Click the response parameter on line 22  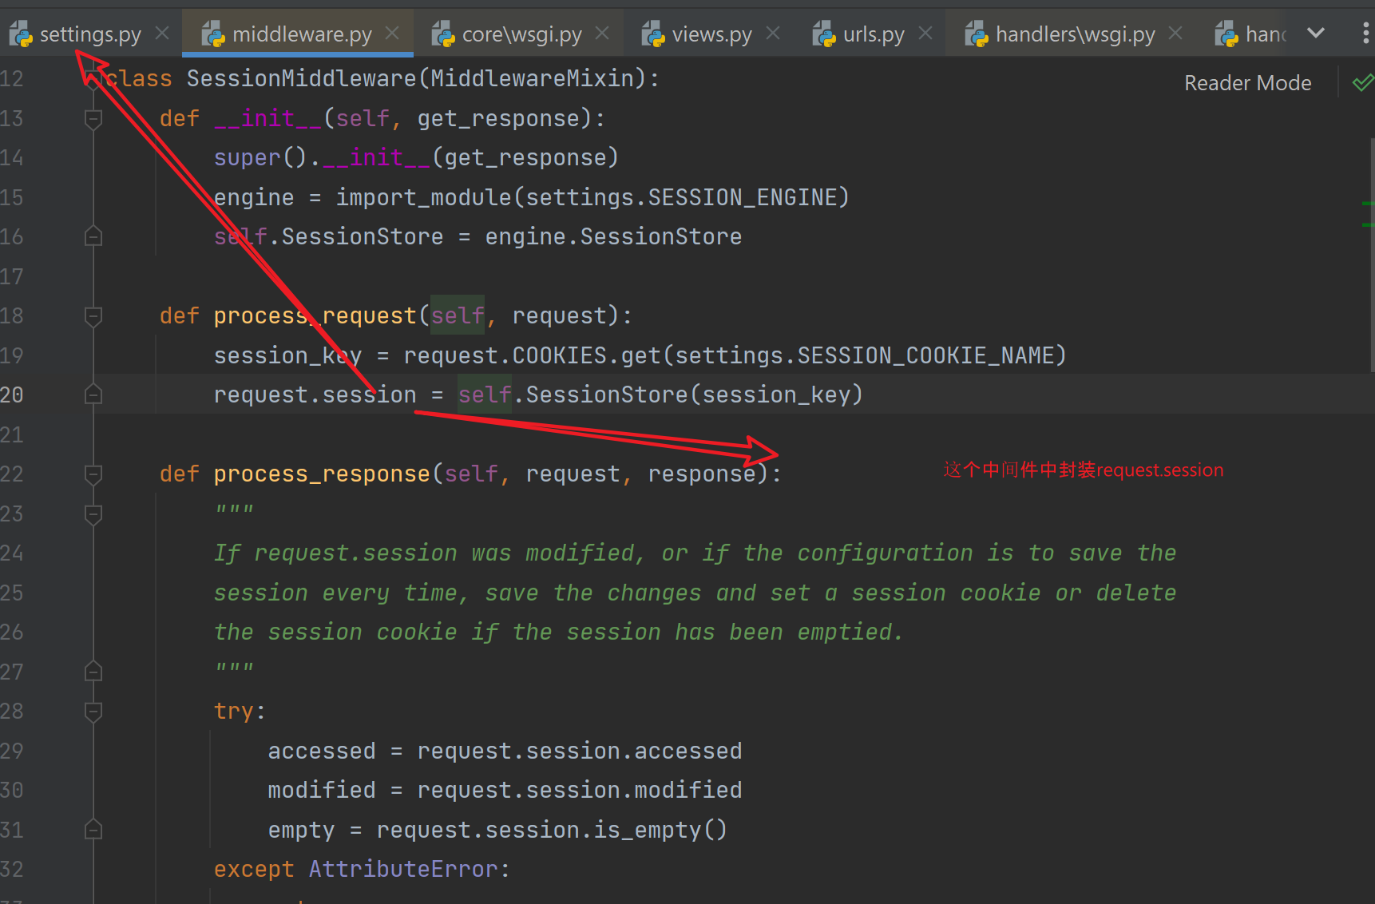point(701,474)
